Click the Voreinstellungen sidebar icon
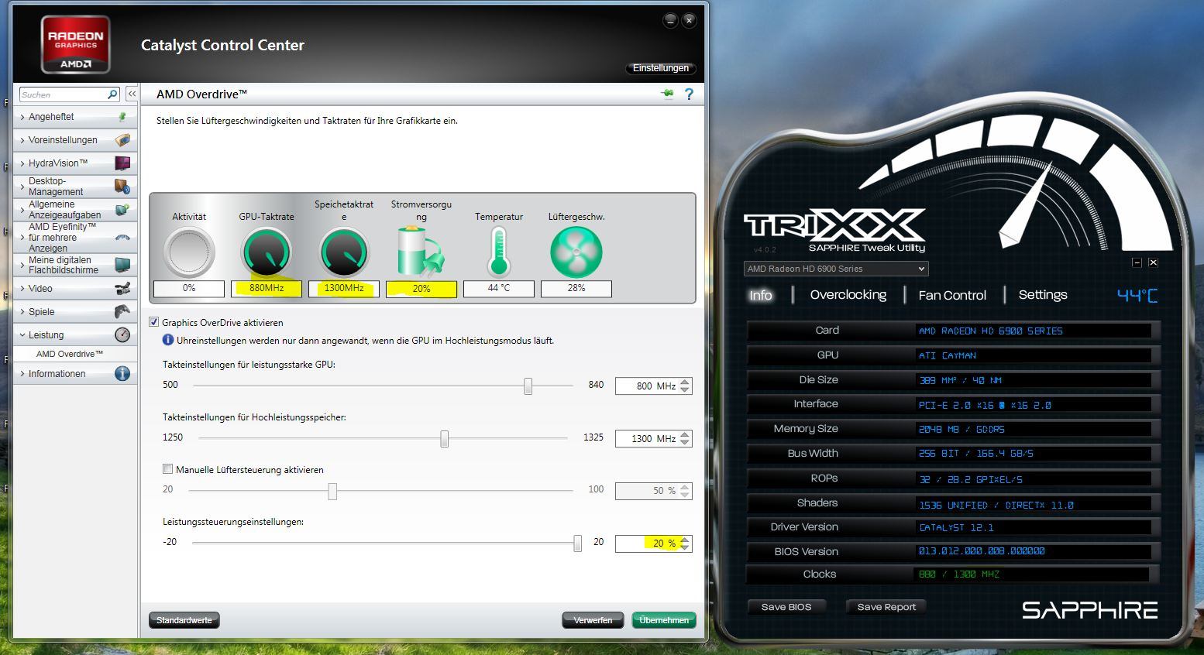1204x655 pixels. pyautogui.click(x=122, y=140)
